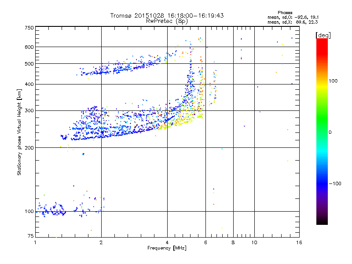This screenshot has width=352, height=264.
Task: Click the y-axis tick label '300'
Action: [x=29, y=110]
